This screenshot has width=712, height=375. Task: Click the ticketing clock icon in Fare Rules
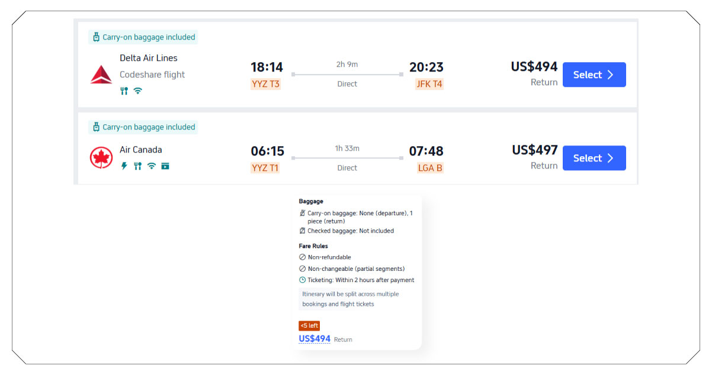pyautogui.click(x=302, y=280)
